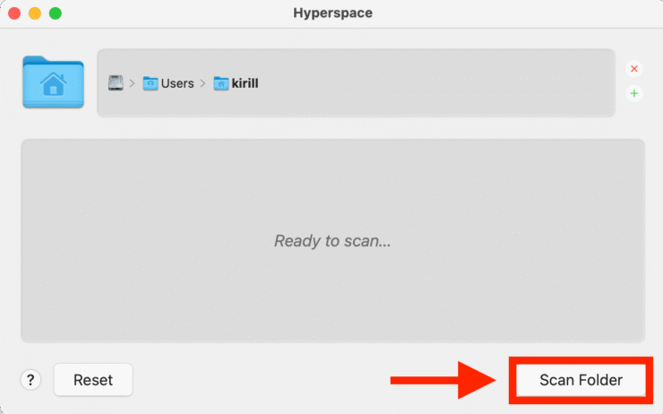The width and height of the screenshot is (663, 414).
Task: Close the Hyperspace window
Action: pos(14,13)
